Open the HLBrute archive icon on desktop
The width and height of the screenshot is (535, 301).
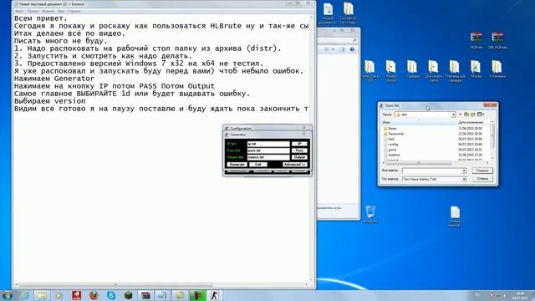coord(476,40)
